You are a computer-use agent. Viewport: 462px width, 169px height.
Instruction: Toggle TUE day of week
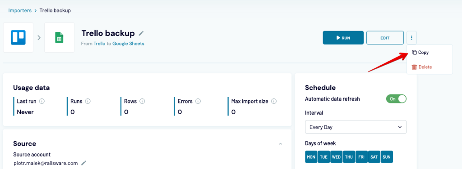click(x=323, y=157)
